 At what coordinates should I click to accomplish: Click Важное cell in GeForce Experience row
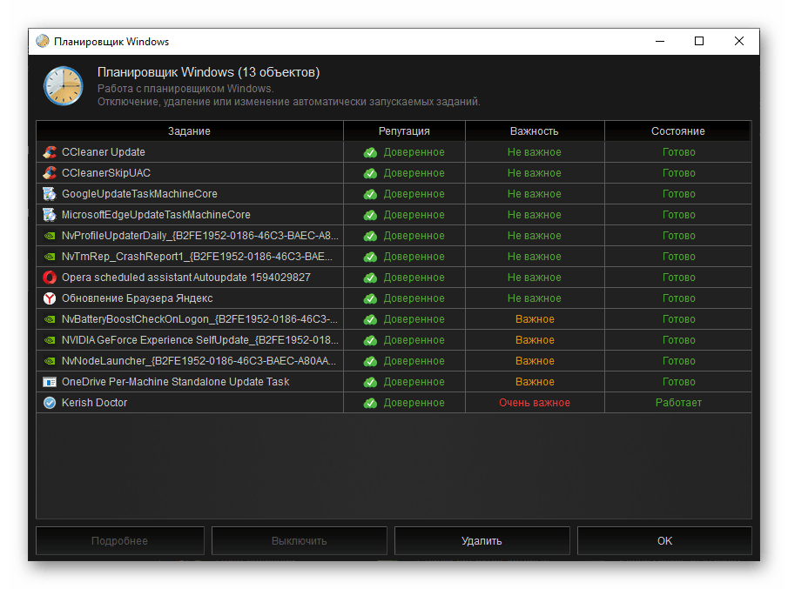(535, 340)
